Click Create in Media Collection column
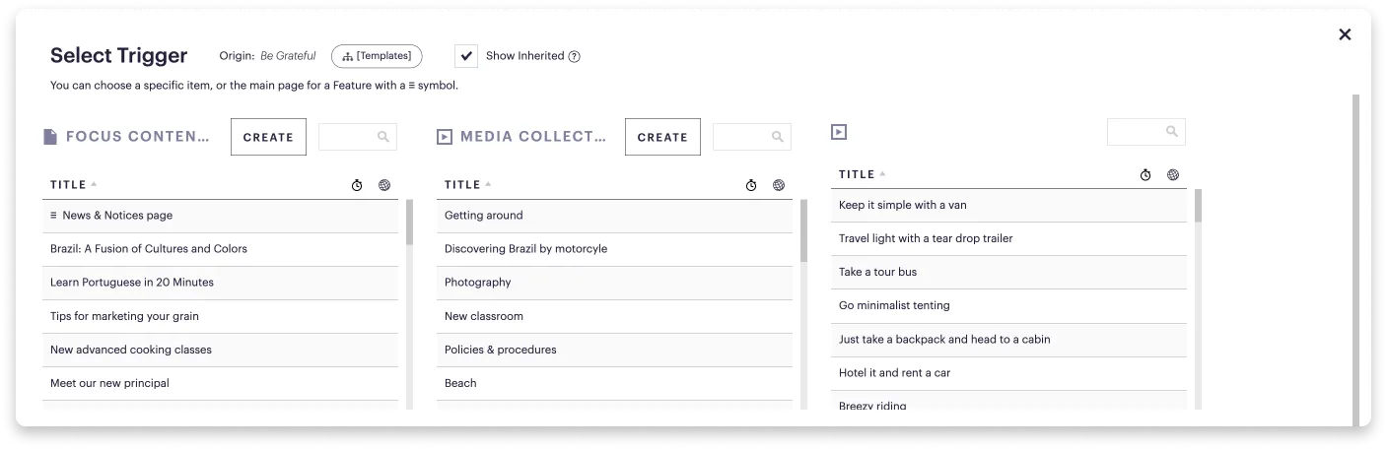The image size is (1387, 449). [x=662, y=137]
